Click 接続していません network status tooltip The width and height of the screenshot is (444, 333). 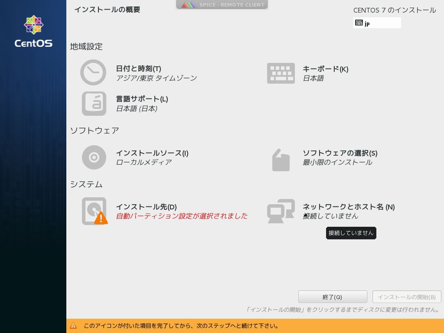click(351, 233)
